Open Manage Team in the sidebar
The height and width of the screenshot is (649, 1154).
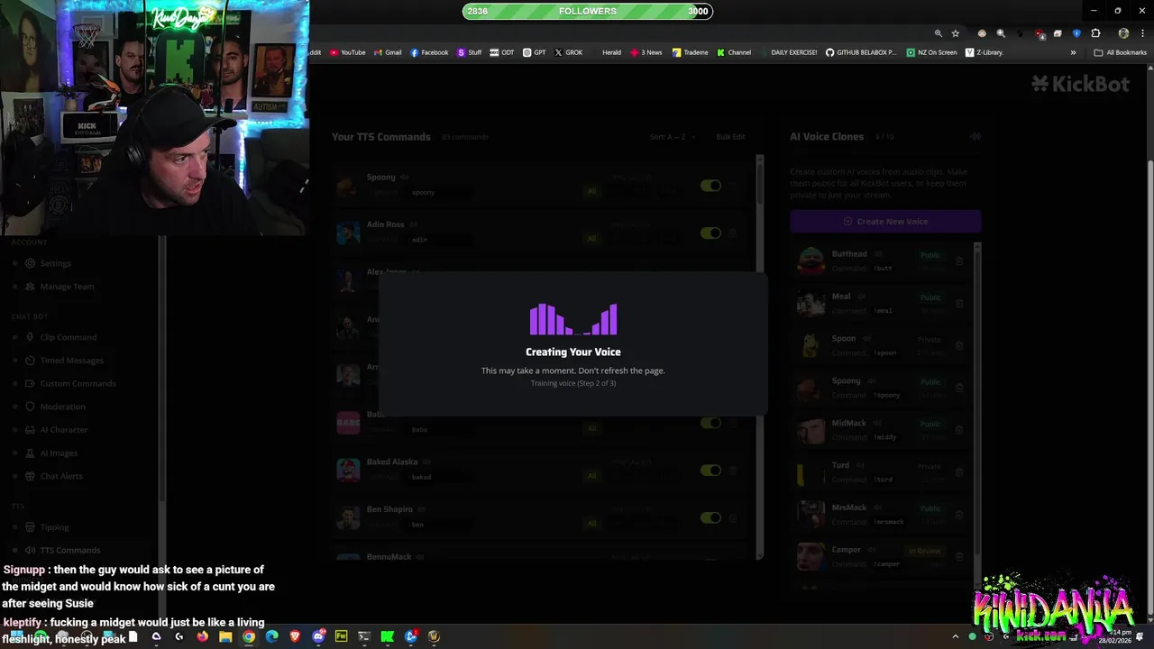[60, 287]
